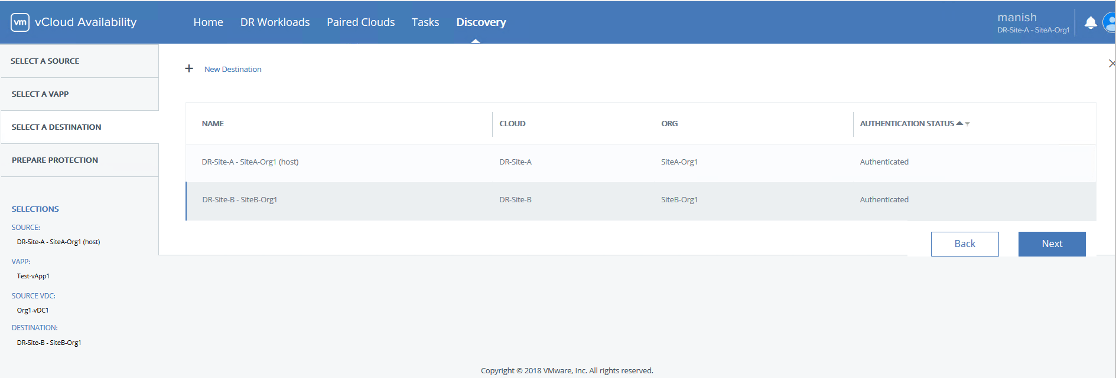Click the VMware copyright footer text

567,370
